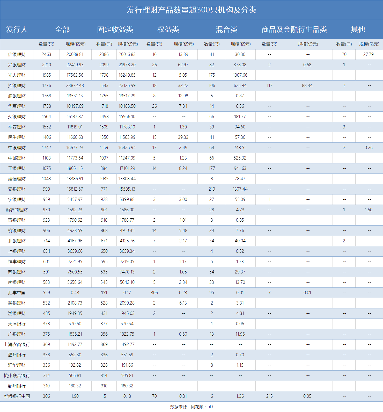Click the 杭银理财 row name
Image resolution: width=383 pixels, height=412 pixels.
pos(17,230)
